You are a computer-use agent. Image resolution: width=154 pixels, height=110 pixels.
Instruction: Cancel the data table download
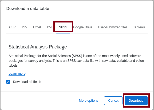tap(113, 101)
